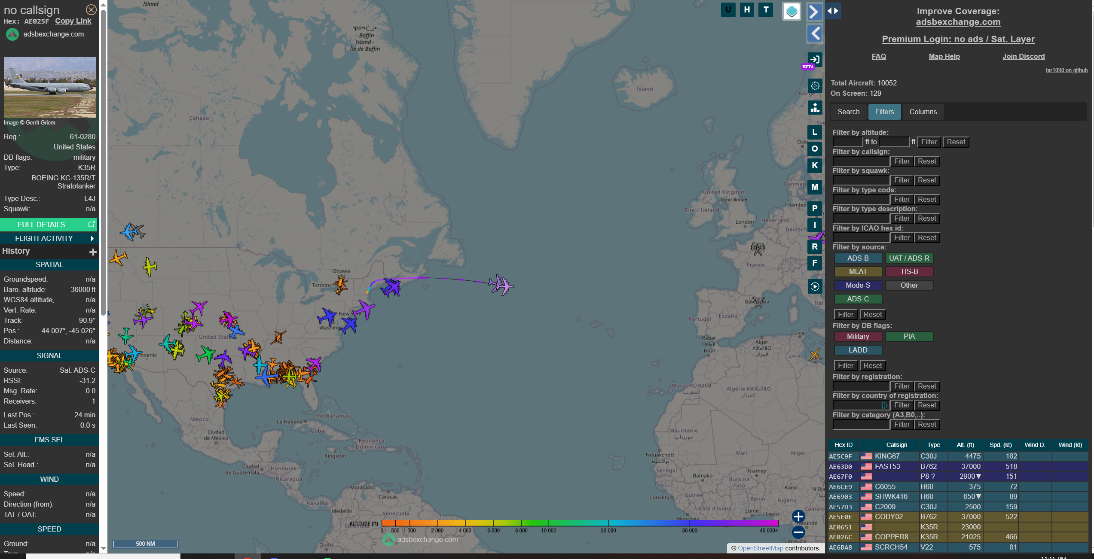Click Copy Link for hex AE025F

coord(73,21)
